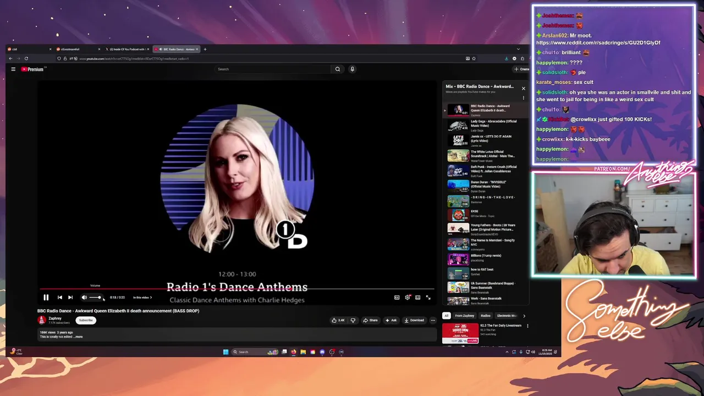Viewport: 704px width, 396px height.
Task: Pause the video with the pause button
Action: (x=46, y=298)
